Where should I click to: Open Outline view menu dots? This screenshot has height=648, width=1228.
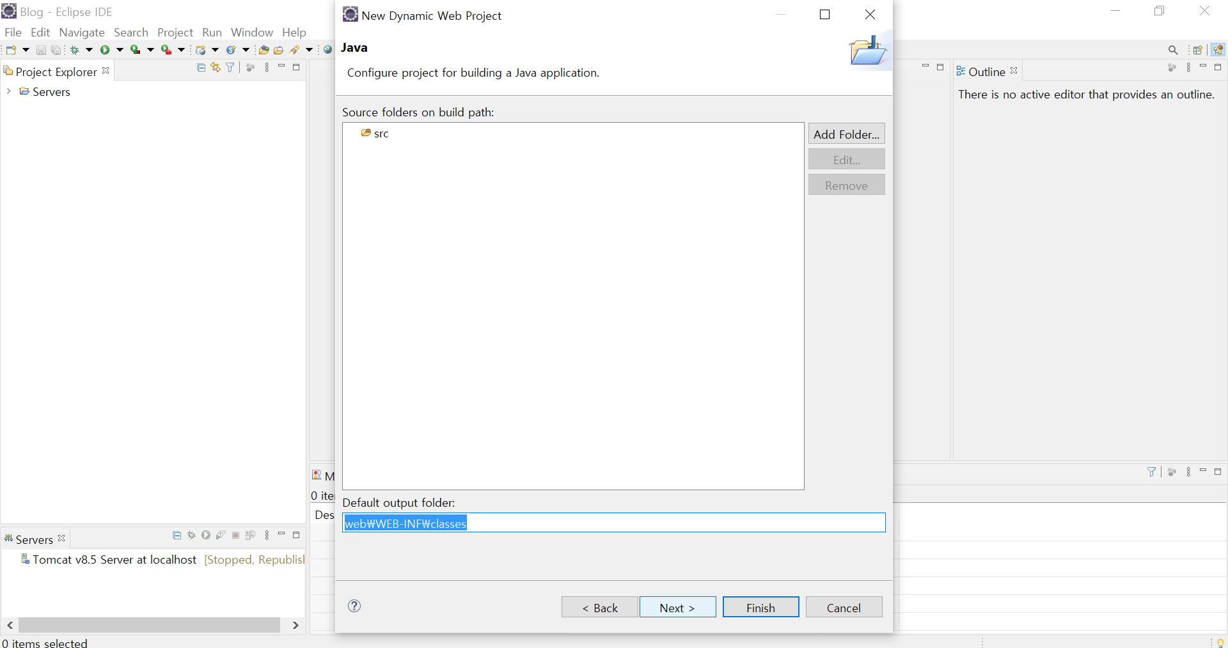[x=1188, y=67]
